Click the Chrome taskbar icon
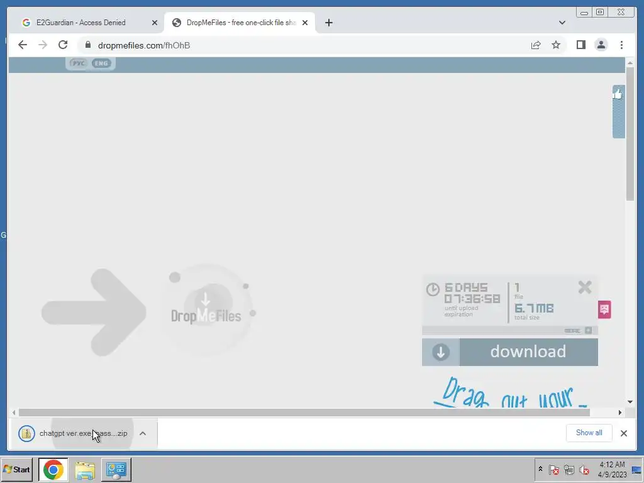644x483 pixels. 53,469
